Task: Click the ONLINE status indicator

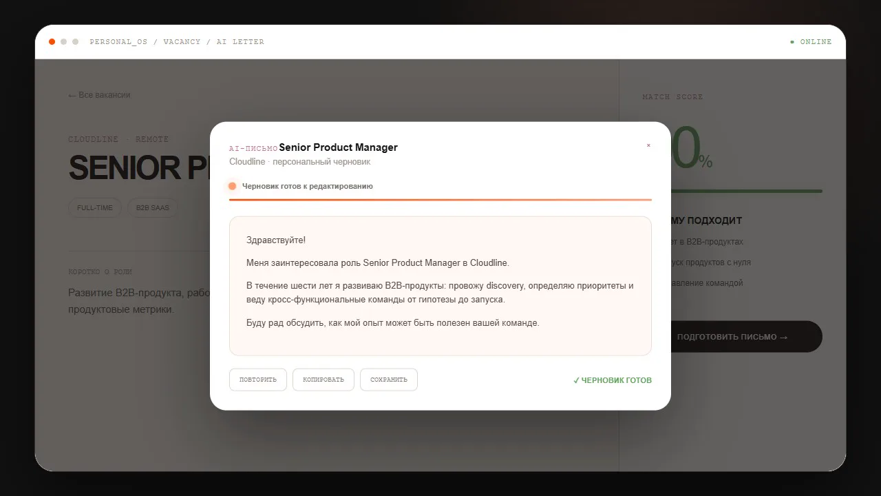Action: (811, 42)
